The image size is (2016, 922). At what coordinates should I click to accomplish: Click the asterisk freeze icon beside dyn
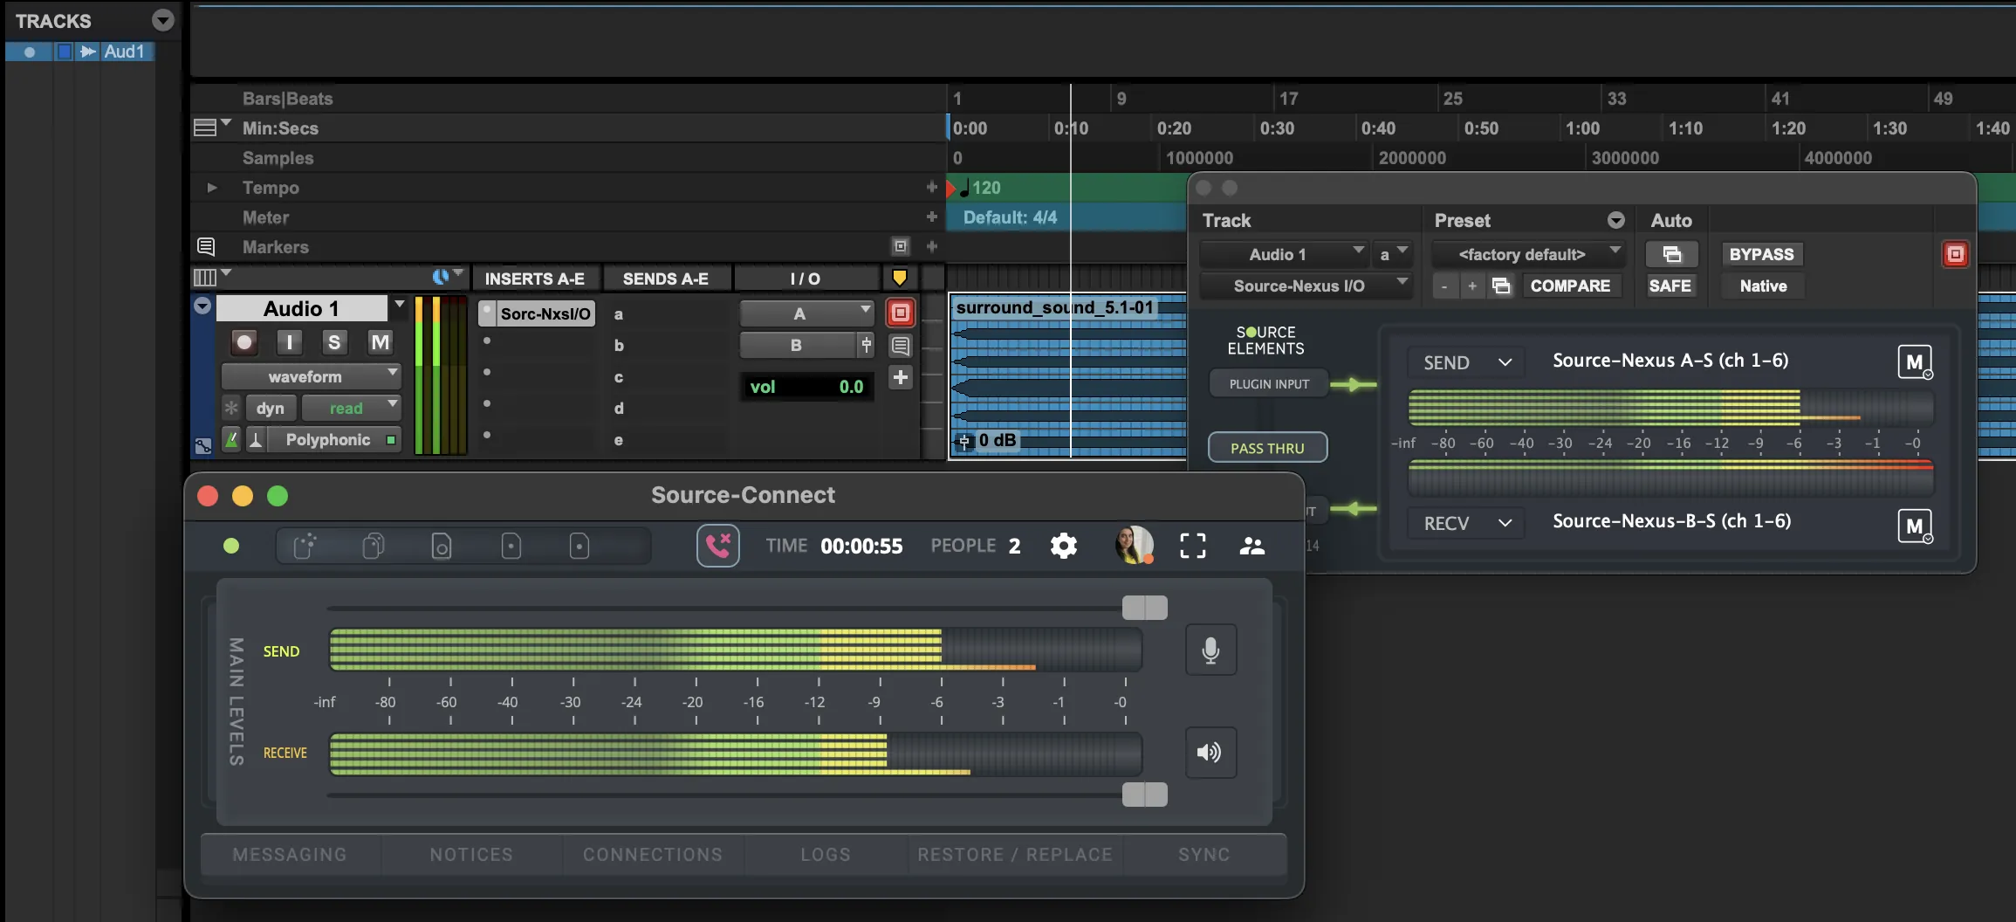point(231,408)
